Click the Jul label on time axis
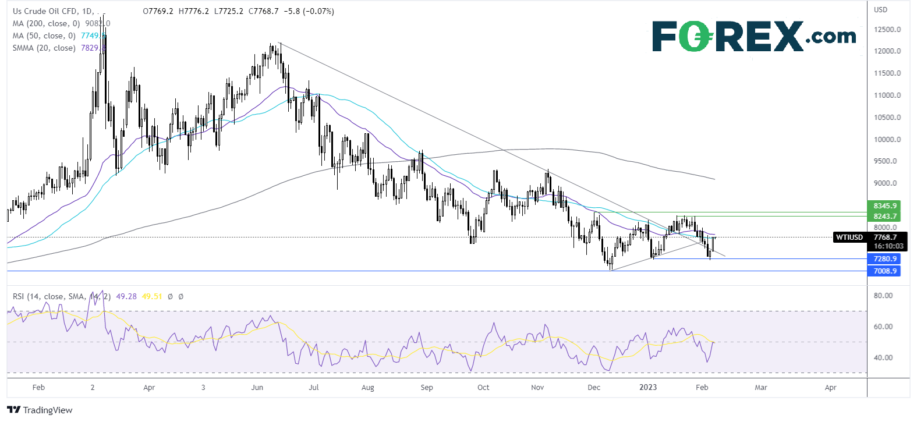This screenshot has height=422, width=917. (314, 387)
